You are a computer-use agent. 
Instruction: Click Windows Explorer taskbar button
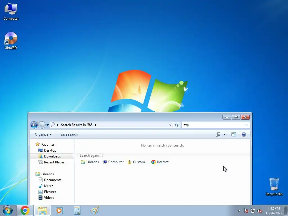pos(42,210)
